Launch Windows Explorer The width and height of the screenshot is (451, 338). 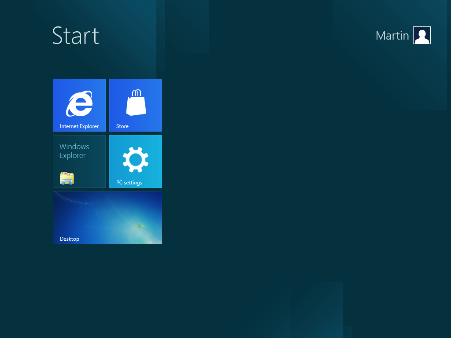(x=79, y=161)
